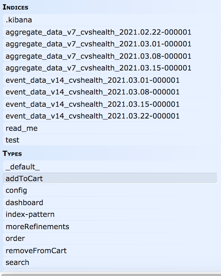The image size is (221, 276).
Task: Select the index-pattern type
Action: [110, 214]
